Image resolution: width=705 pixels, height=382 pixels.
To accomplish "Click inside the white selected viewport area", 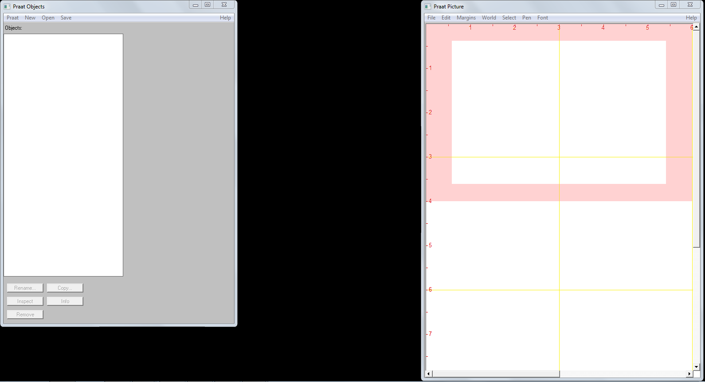I will tap(559, 112).
